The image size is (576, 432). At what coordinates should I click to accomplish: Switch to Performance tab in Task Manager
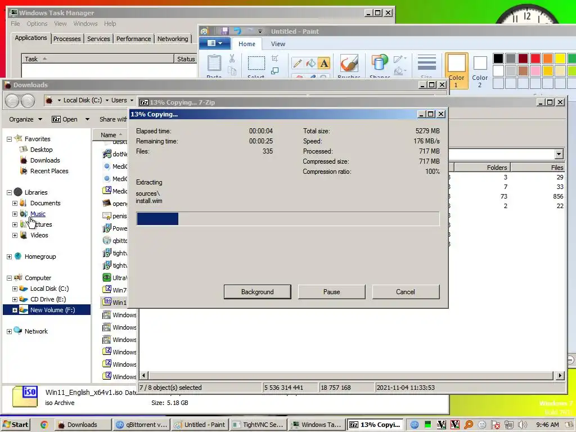(x=133, y=39)
